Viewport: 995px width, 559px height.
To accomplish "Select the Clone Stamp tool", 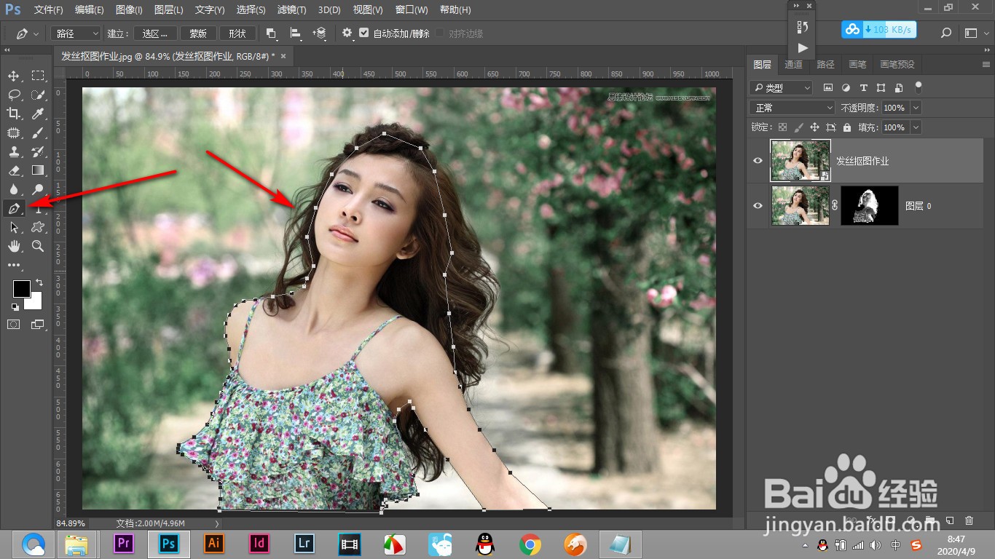I will 14,151.
